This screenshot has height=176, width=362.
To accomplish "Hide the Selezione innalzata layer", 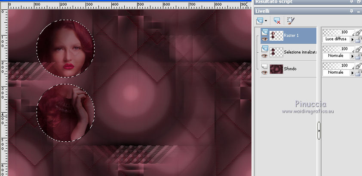I will point(264,56).
